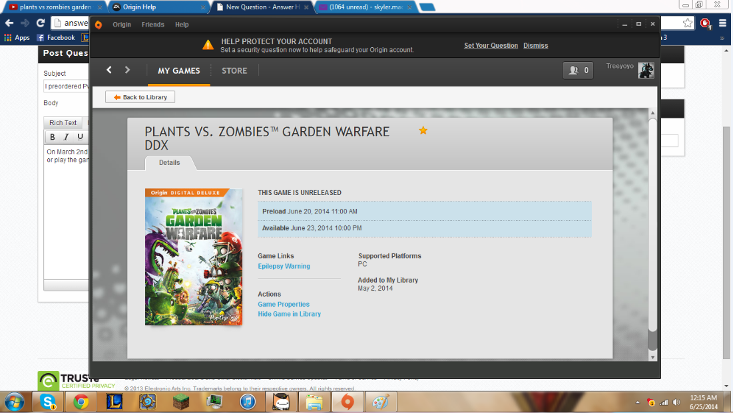Image resolution: width=733 pixels, height=413 pixels.
Task: Click Hide Game in Library
Action: coord(290,314)
